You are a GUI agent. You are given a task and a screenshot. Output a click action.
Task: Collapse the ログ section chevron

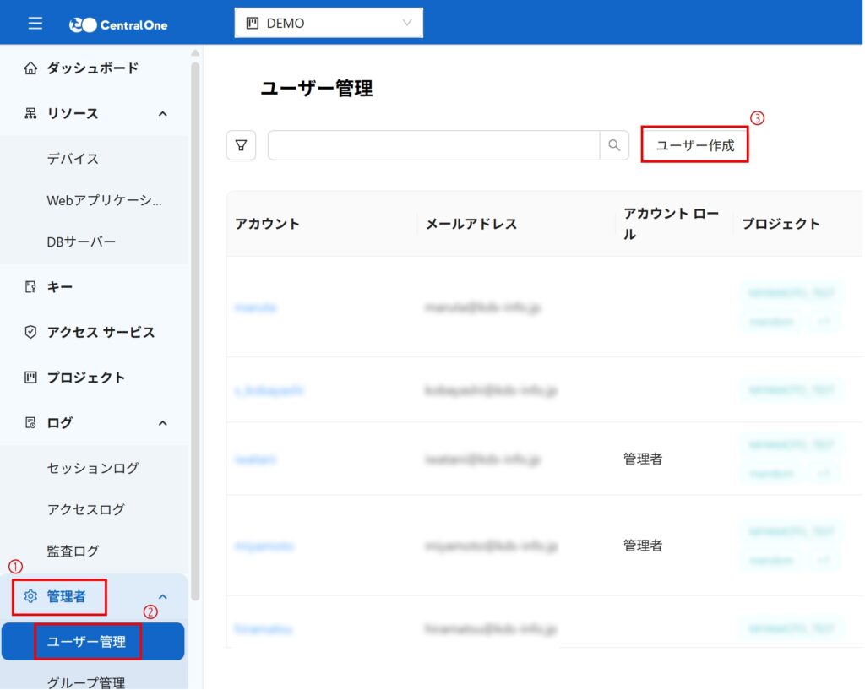coord(163,423)
